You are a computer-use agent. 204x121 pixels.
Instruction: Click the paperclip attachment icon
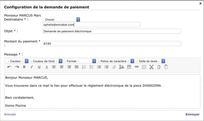(x=114, y=67)
